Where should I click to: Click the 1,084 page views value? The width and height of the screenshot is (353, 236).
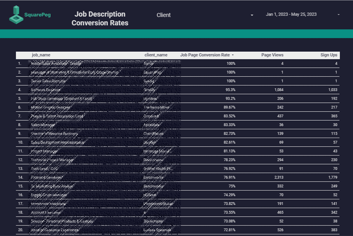pyautogui.click(x=279, y=90)
